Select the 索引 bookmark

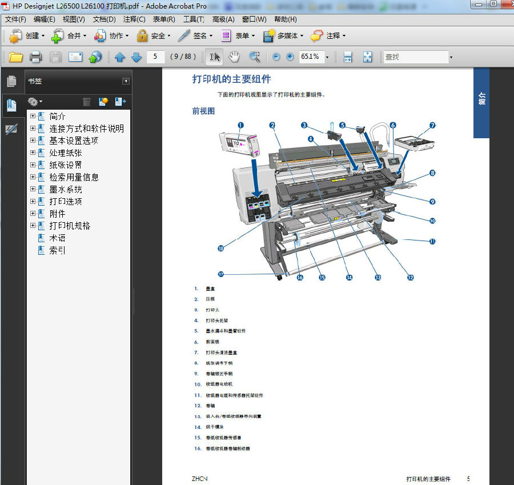pyautogui.click(x=57, y=251)
